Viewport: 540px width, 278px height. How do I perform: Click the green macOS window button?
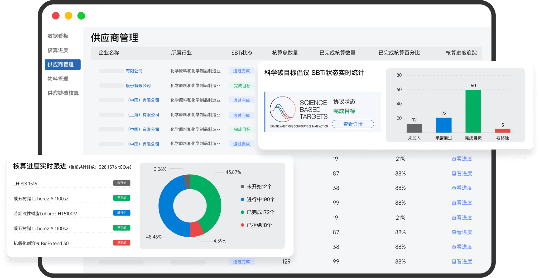coord(81,16)
